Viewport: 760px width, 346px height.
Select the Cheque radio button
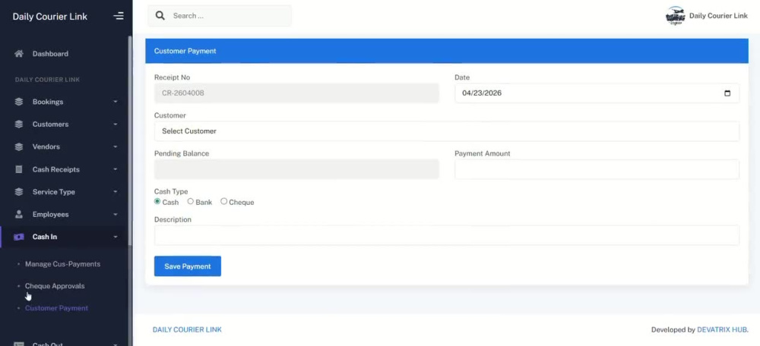pos(223,201)
